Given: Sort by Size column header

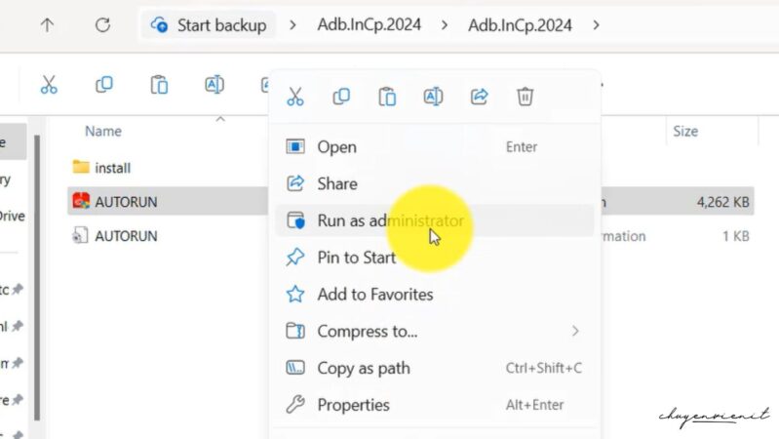Looking at the screenshot, I should pyautogui.click(x=685, y=132).
